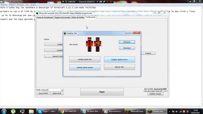Image resolution: width=203 pixels, height=114 pixels.
Task: Click the red shield tray icon
Action: click(x=187, y=111)
